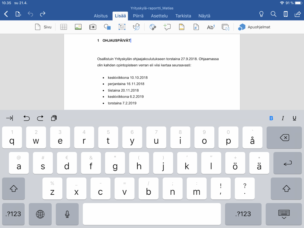Open Apuohjelmat add-ins
Image resolution: width=304 pixels, height=228 pixels.
point(254,27)
